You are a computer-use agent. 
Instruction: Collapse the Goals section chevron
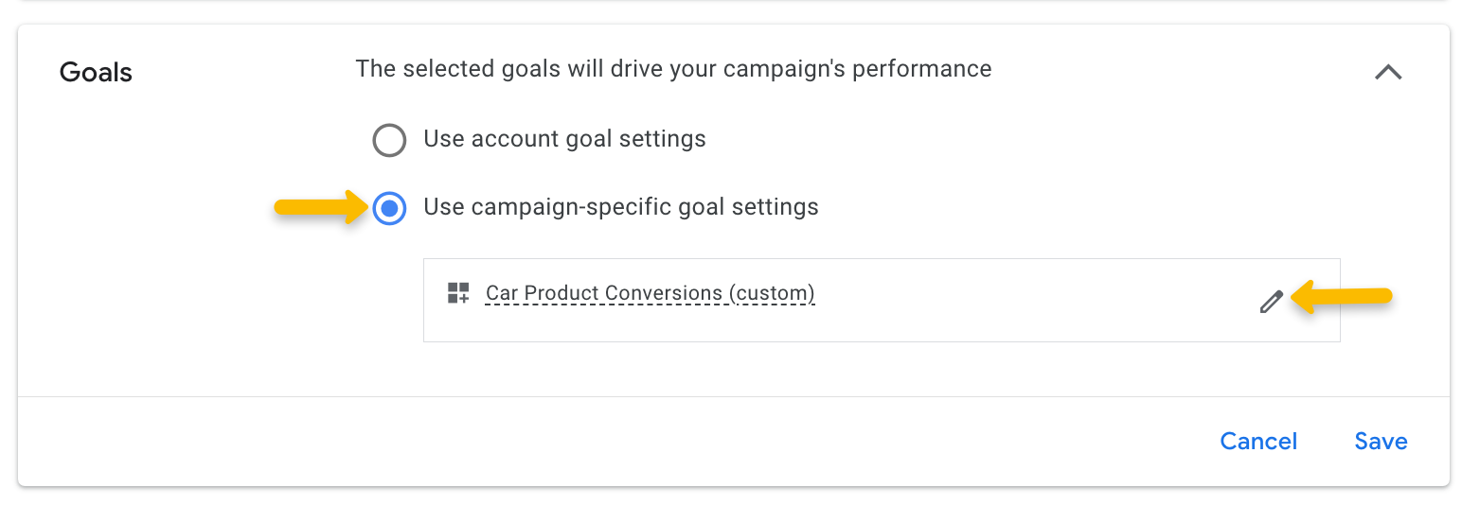pos(1387,73)
